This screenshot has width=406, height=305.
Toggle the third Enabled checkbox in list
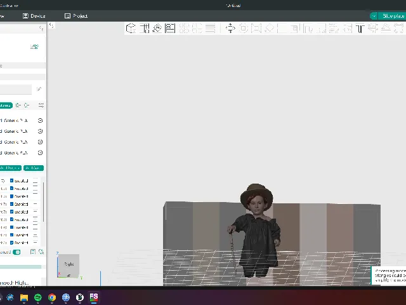tap(11, 196)
